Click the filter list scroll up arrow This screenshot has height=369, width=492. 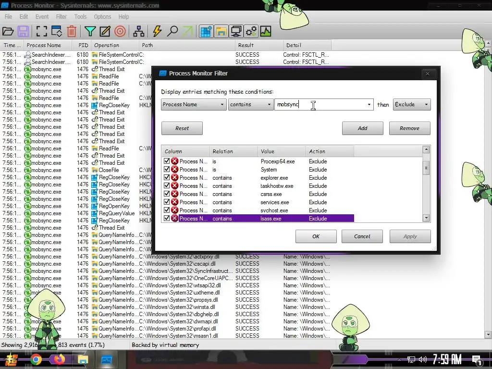(x=426, y=149)
